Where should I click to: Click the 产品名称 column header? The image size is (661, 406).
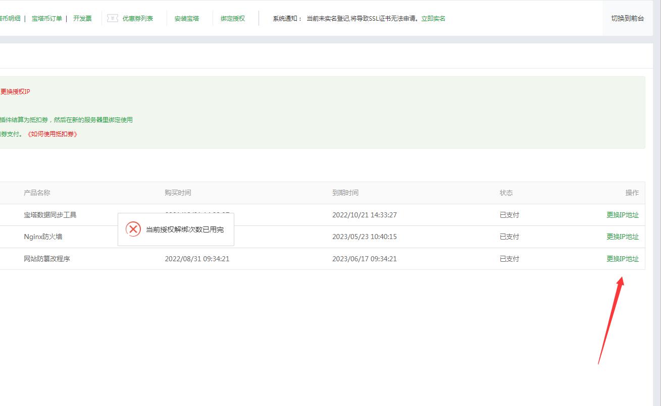coord(37,193)
